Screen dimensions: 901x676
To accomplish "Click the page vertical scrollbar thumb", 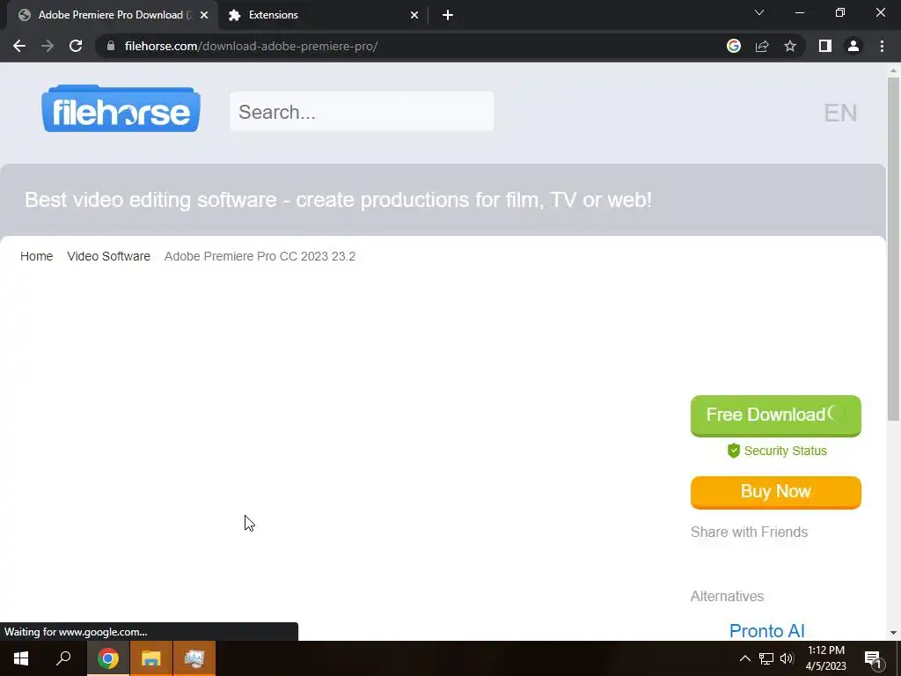I will (893, 248).
